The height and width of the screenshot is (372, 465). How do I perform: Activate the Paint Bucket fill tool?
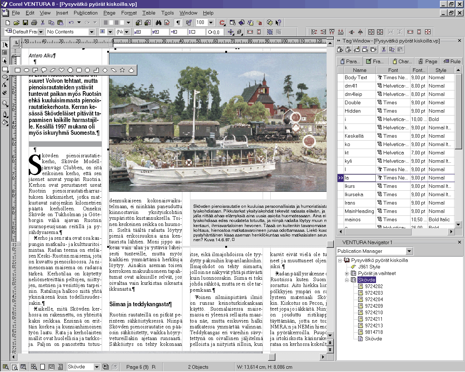point(5,122)
